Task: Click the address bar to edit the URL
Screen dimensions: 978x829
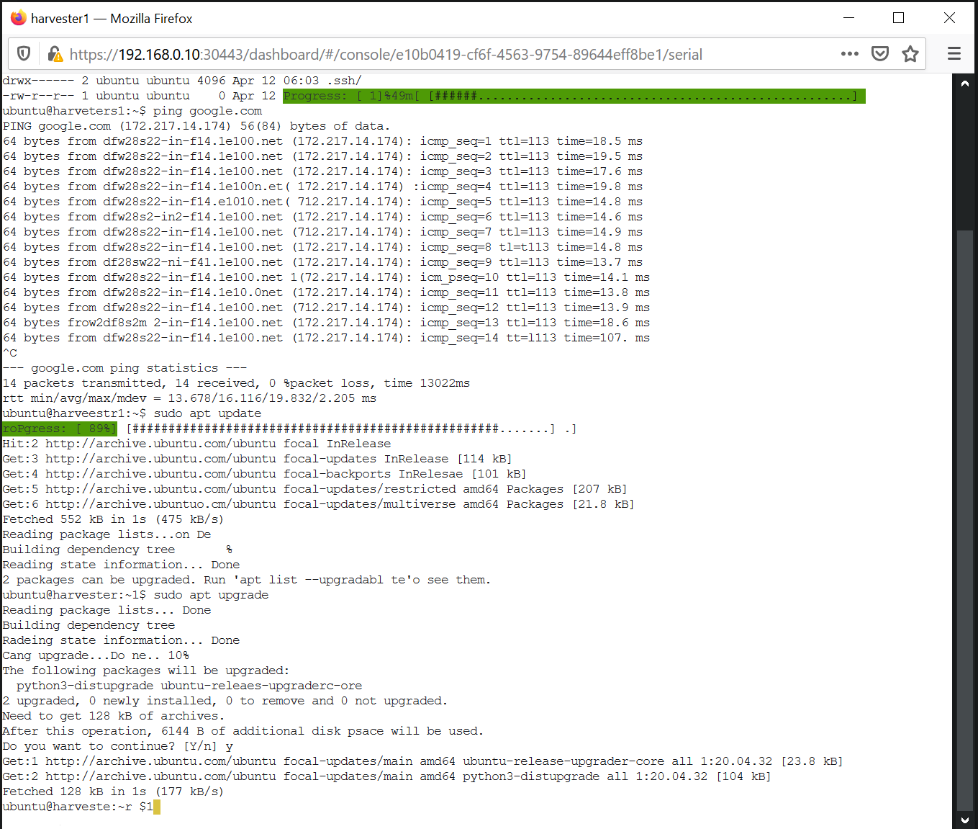Action: click(x=432, y=53)
